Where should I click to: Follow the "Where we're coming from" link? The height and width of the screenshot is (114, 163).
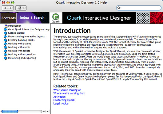[69, 93]
